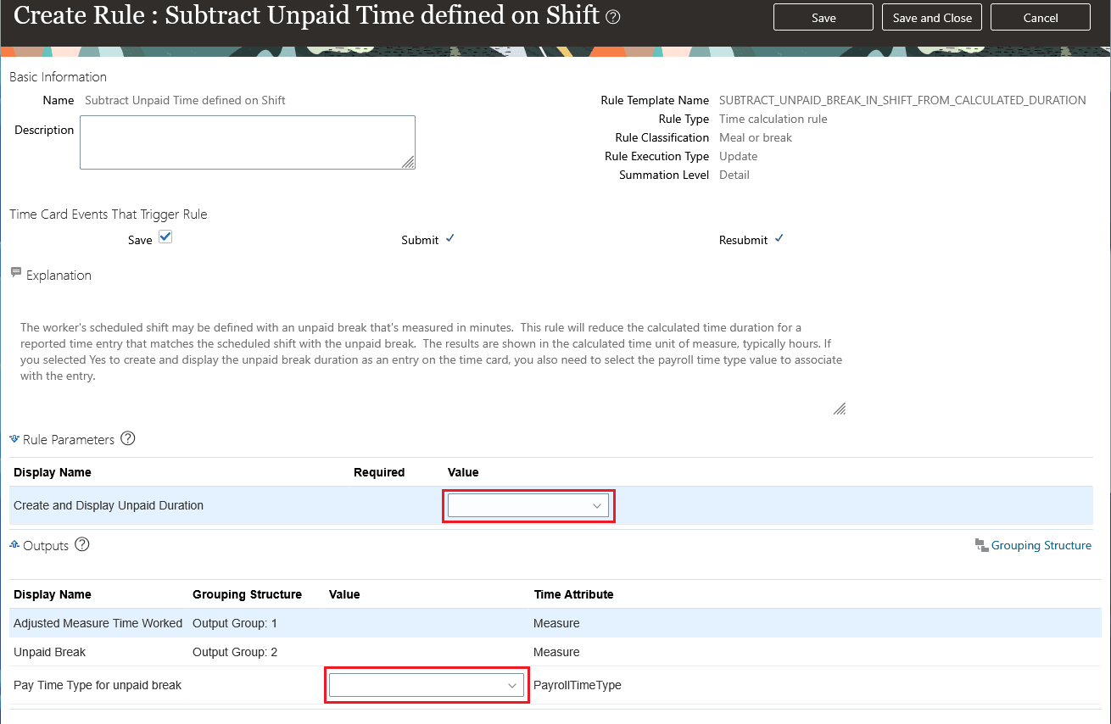The image size is (1111, 724).
Task: Click the Save button
Action: tap(822, 16)
